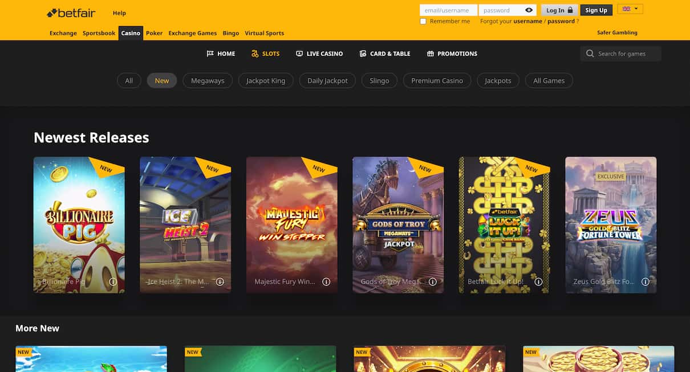Viewport: 690px width, 372px height.
Task: Open the Promotions section
Action: coord(452,54)
